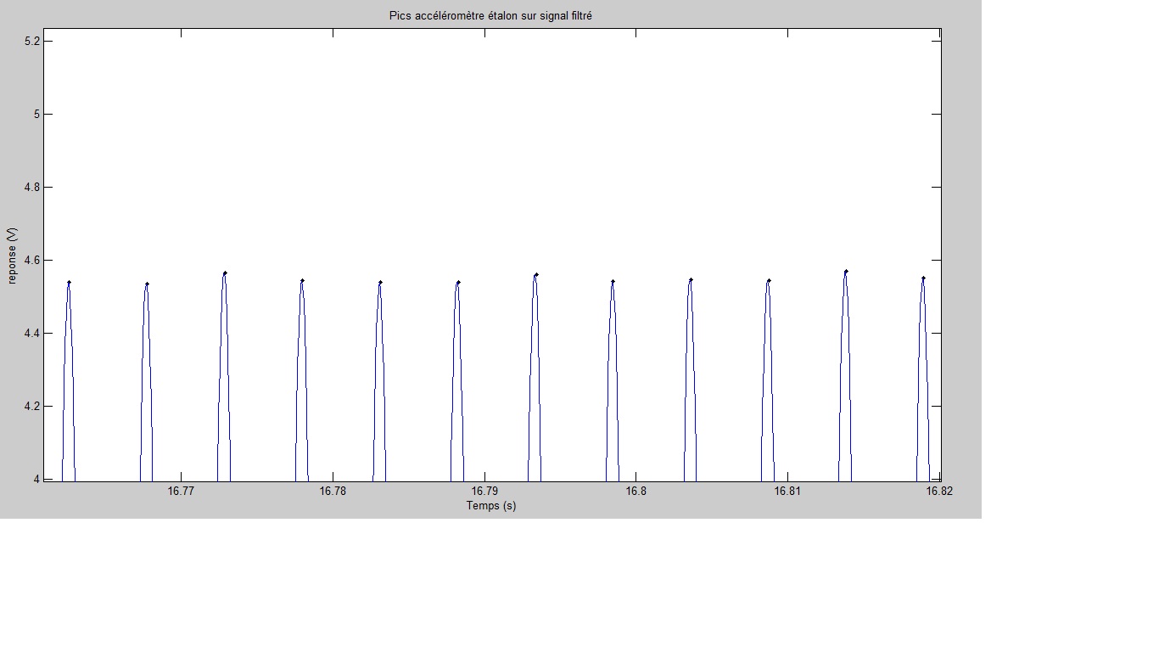Click the x-axis tick label 16.8
Screen dimensions: 1159x652
(635, 492)
